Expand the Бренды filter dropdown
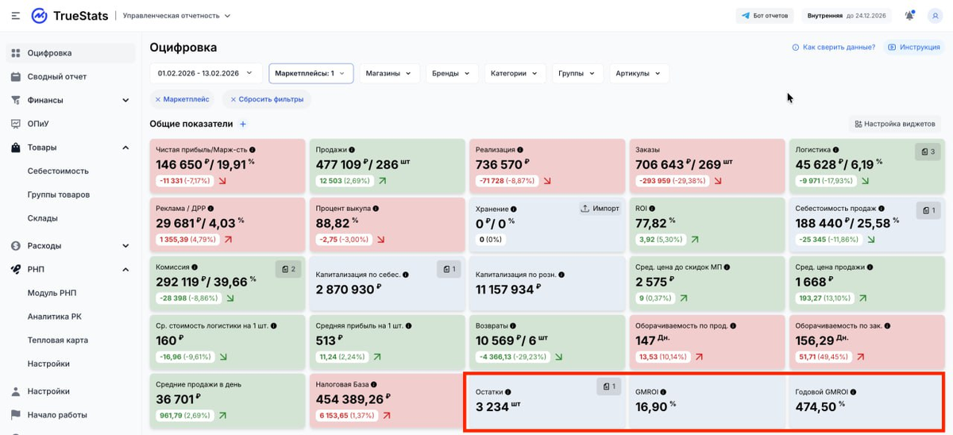Screen dimensions: 953x435 451,73
